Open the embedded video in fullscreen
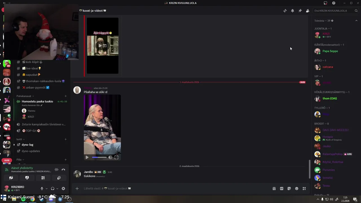Image resolution: width=361 pixels, height=203 pixels. (116, 157)
